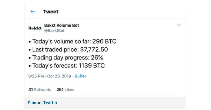Click the 1139 BTC forecast value
The width and height of the screenshot is (211, 110).
pyautogui.click(x=92, y=66)
